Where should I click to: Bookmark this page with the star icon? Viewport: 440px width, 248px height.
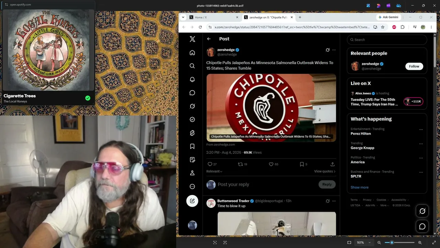pyautogui.click(x=383, y=27)
